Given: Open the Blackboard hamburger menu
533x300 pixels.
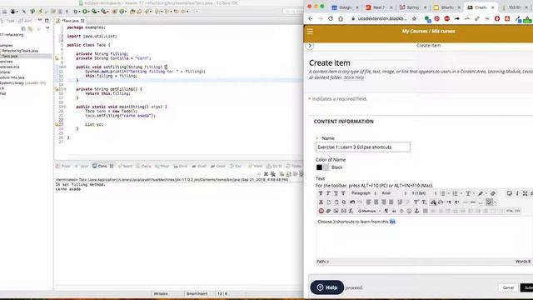Looking at the screenshot, I should pos(310,32).
